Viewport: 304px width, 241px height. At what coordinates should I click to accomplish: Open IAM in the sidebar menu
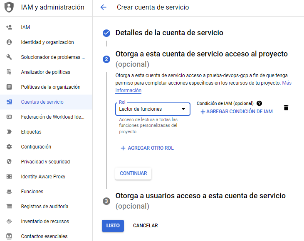[x=25, y=27]
